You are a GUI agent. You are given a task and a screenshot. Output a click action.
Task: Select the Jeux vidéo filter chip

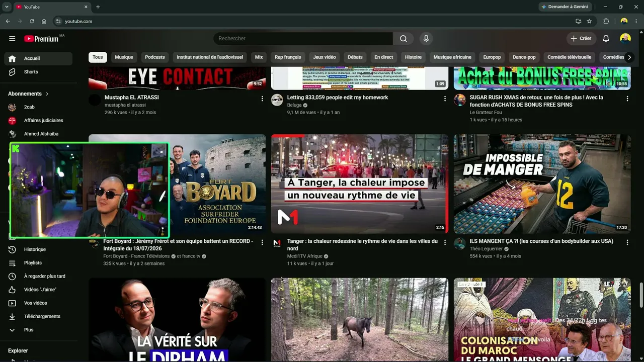(x=325, y=57)
